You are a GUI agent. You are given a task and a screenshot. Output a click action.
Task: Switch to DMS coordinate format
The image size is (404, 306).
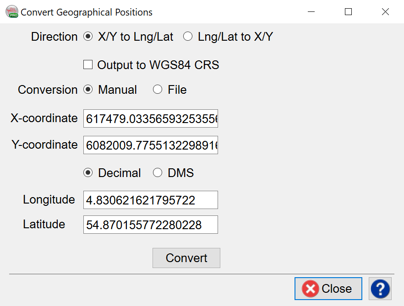click(x=158, y=173)
